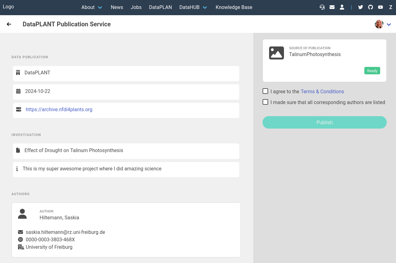The height and width of the screenshot is (263, 396).
Task: Click the user avatar photo
Action: tap(379, 24)
